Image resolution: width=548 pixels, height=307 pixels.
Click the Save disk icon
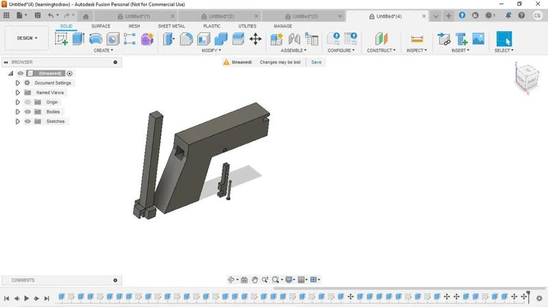pos(38,15)
